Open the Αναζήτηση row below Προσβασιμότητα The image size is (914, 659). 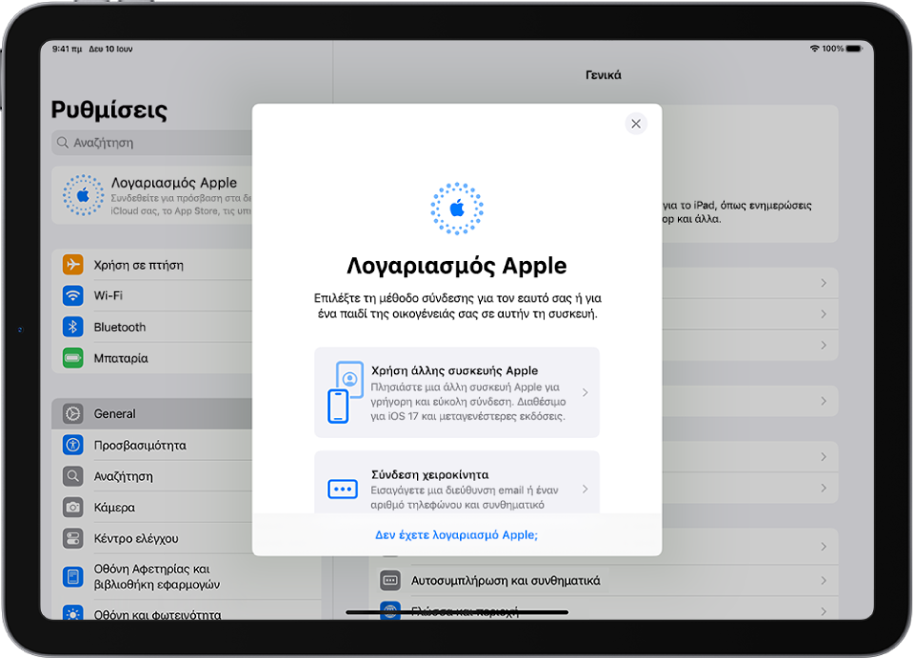pos(152,476)
